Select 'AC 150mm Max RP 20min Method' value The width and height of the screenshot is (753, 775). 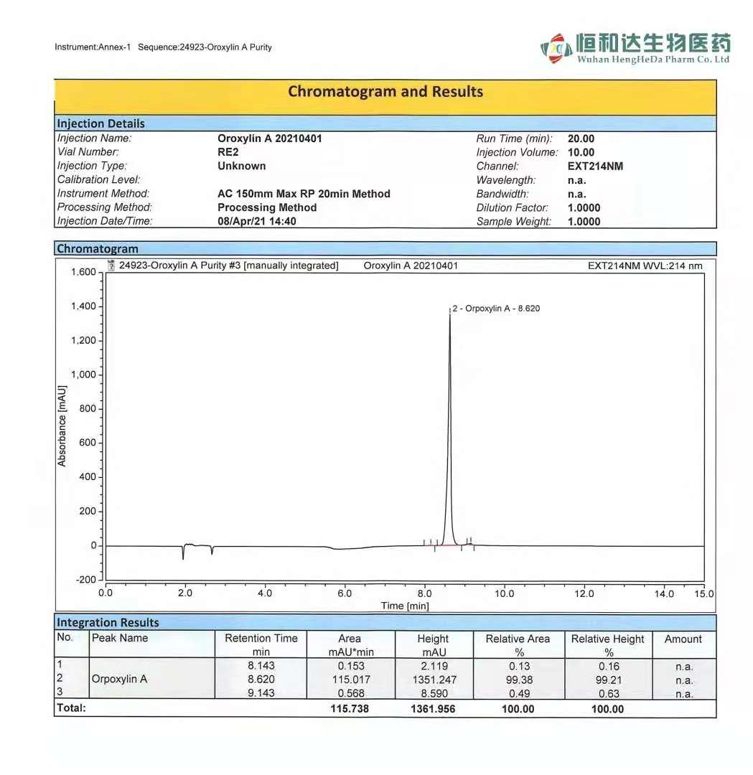[x=304, y=193]
